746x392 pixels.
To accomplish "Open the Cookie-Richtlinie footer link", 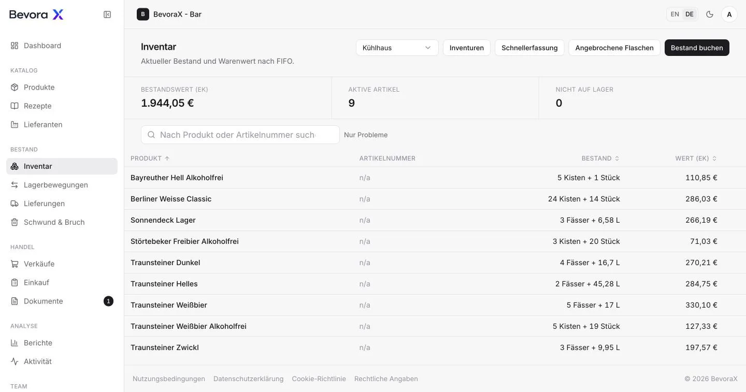I will [x=319, y=379].
